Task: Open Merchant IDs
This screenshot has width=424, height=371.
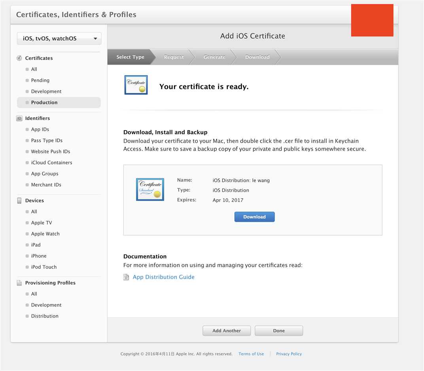Action: point(46,185)
